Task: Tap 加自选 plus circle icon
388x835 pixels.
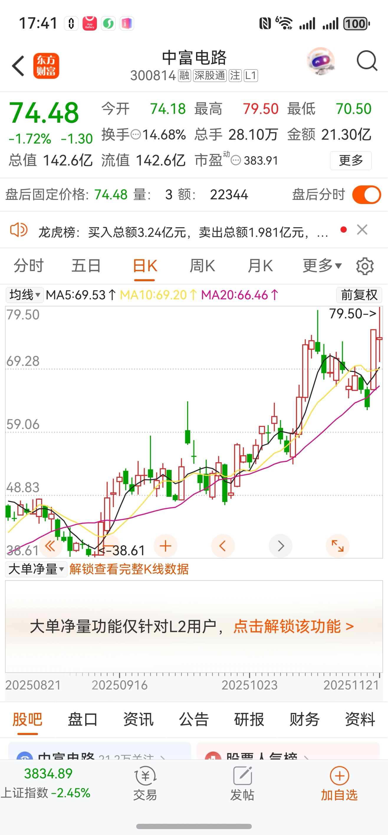Action: click(x=339, y=776)
